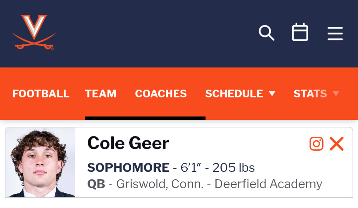Click the SCHEDULE menu label

(234, 94)
